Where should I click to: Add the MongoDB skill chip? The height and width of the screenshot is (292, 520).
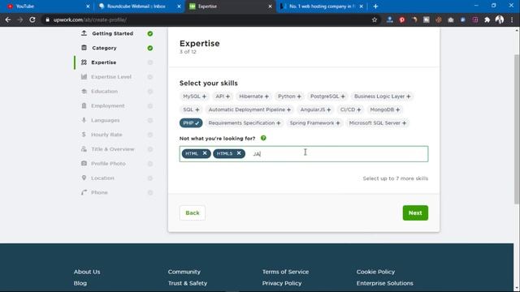(x=384, y=109)
